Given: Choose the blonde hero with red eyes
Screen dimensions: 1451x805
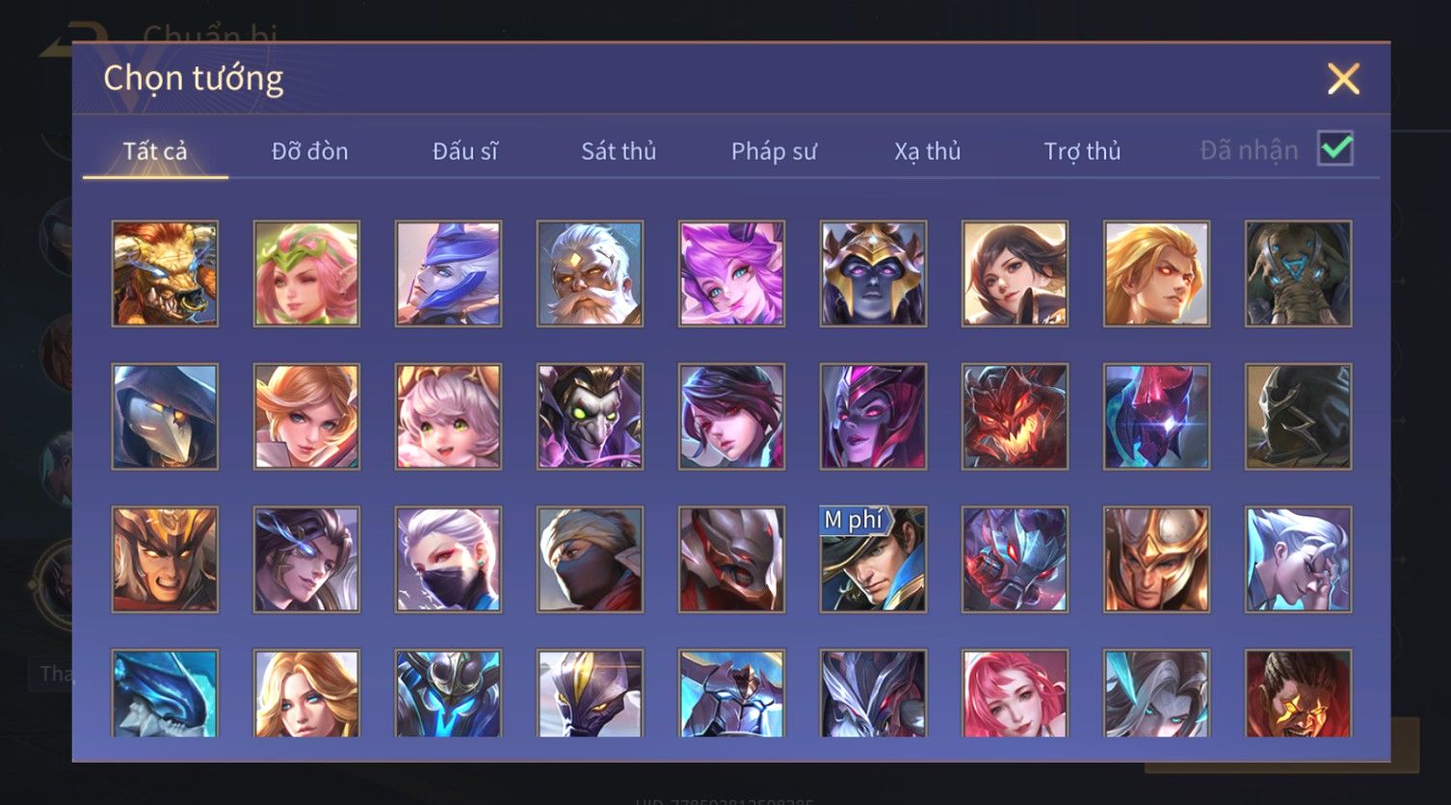Looking at the screenshot, I should click(1156, 273).
